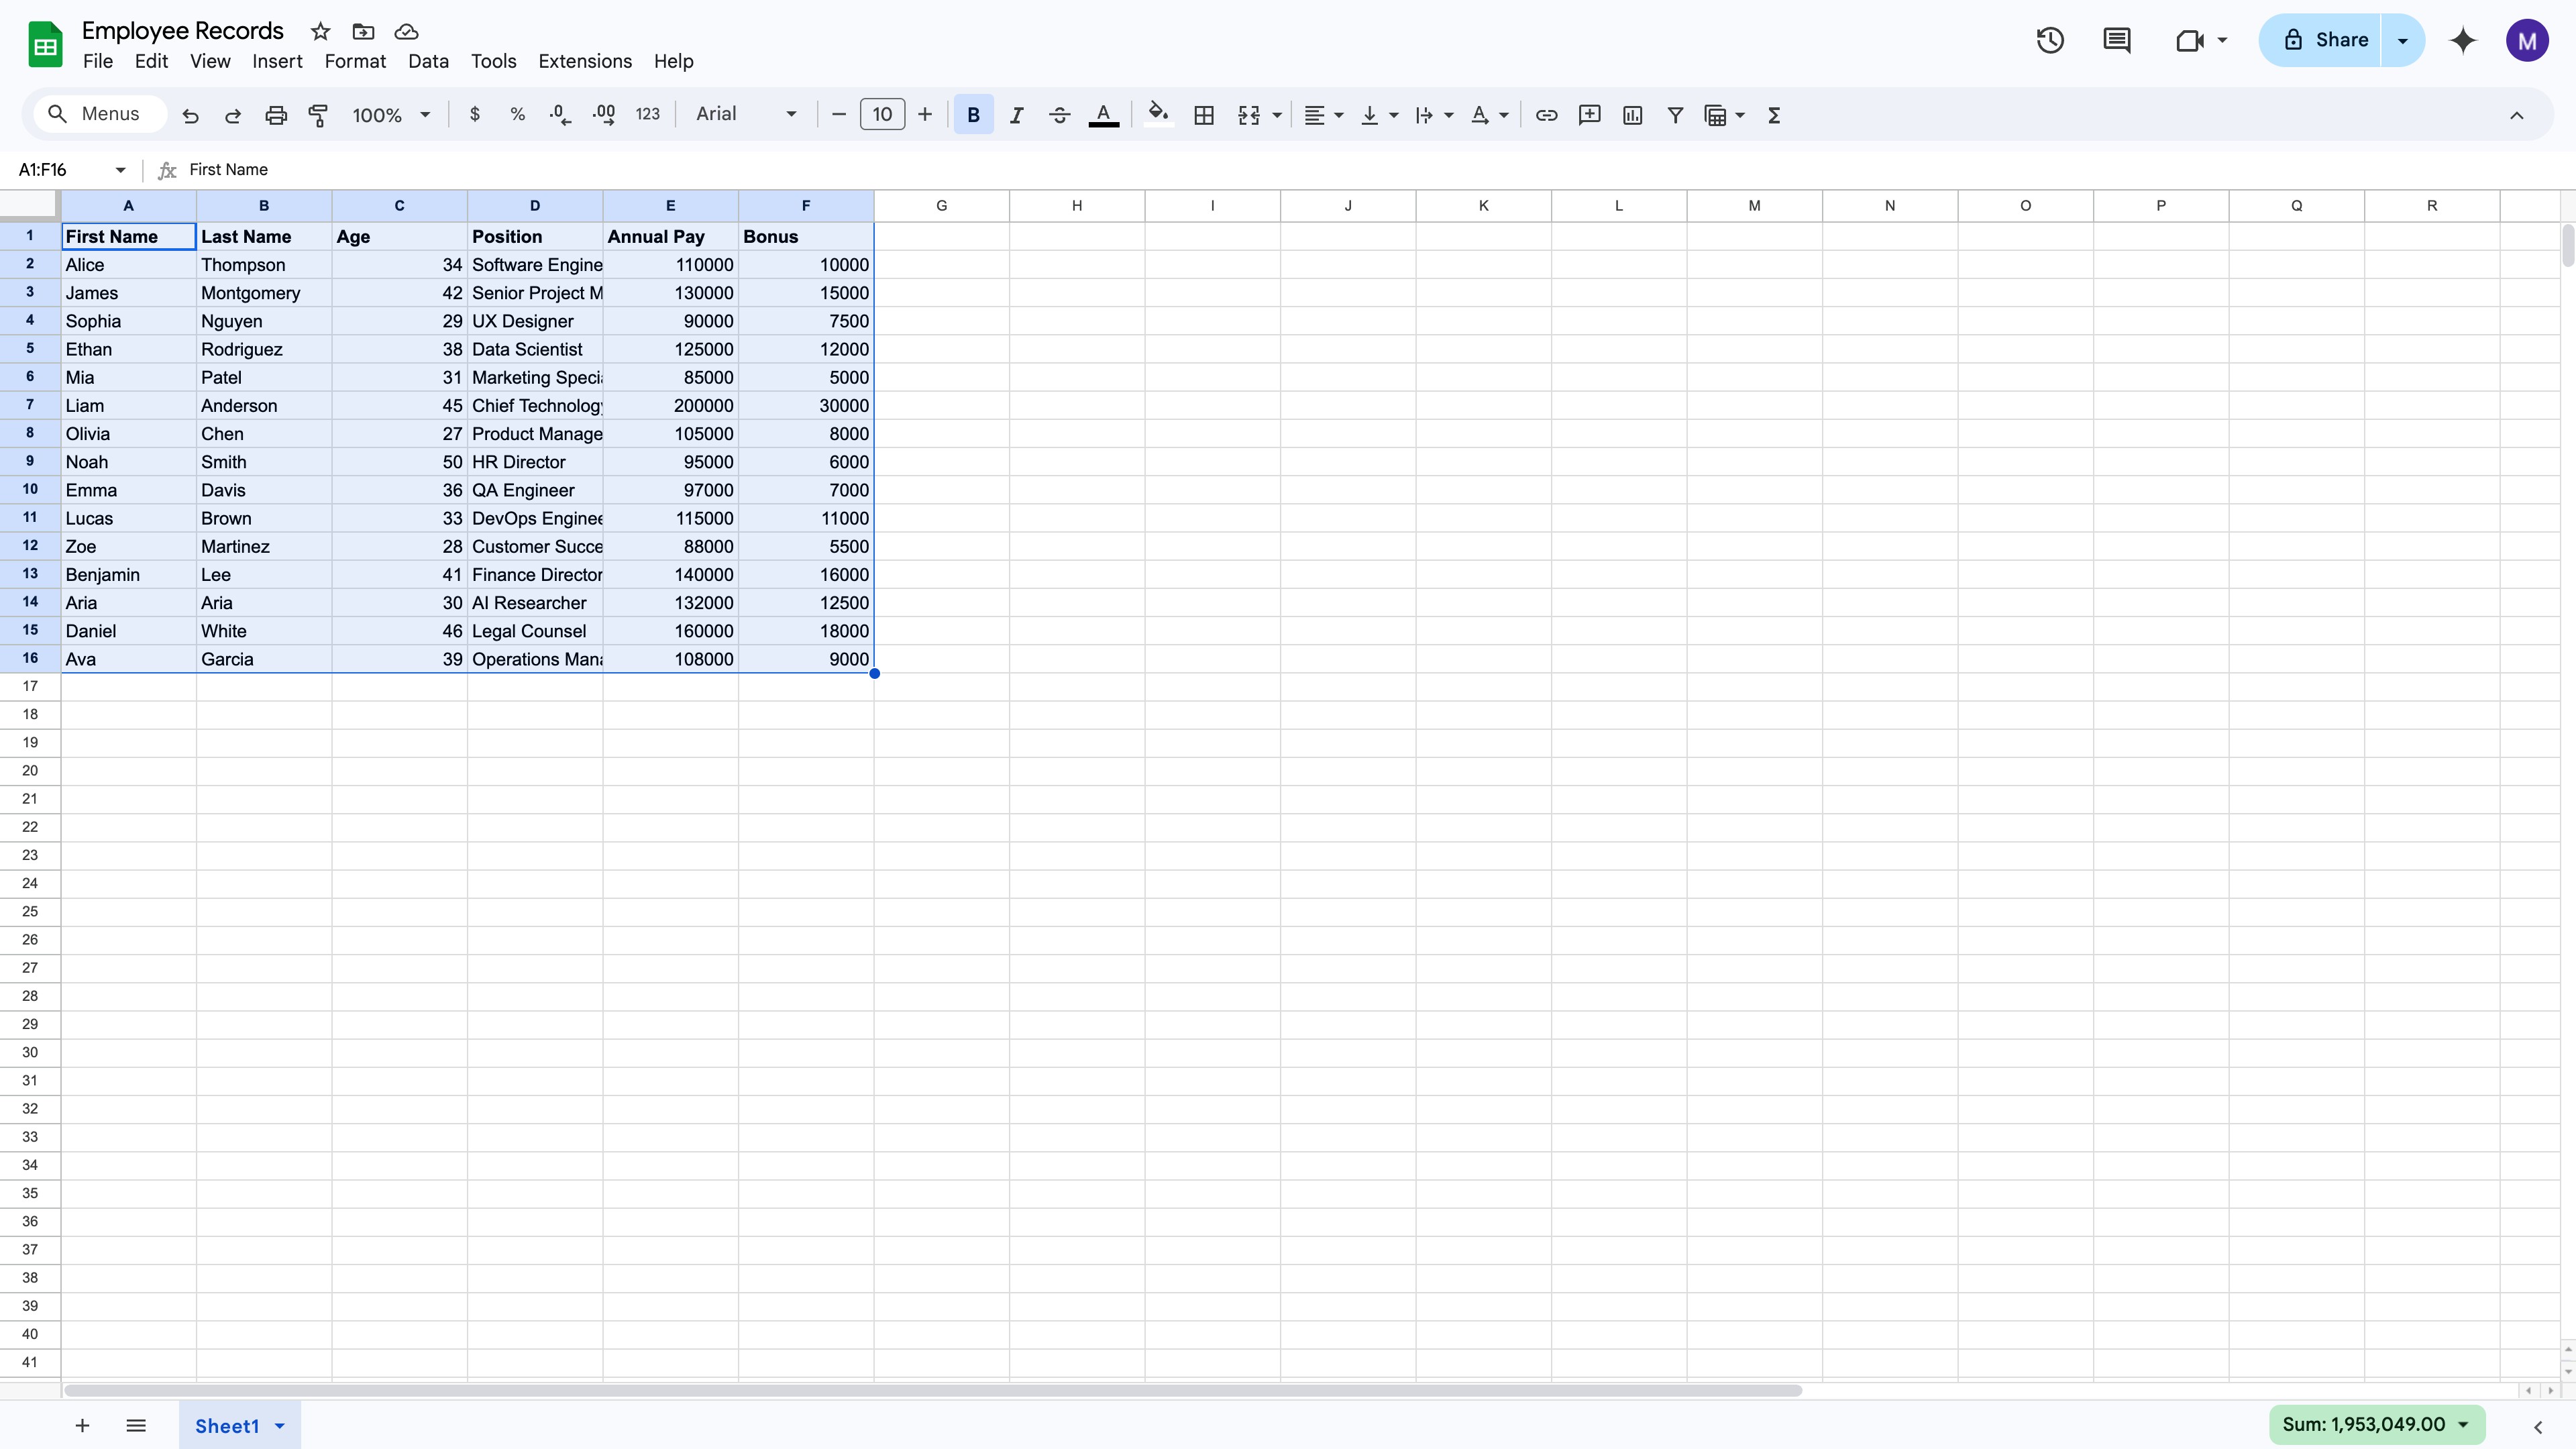Merge cells with the merge icon
The height and width of the screenshot is (1449, 2576).
click(1249, 115)
